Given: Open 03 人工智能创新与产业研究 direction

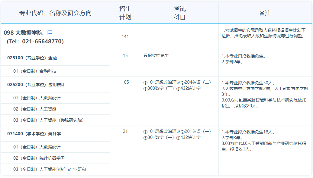Looking at the screenshot, I should (x=50, y=169).
